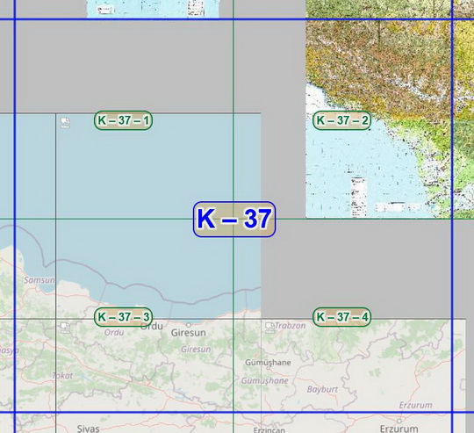Click the italic Ordu province name
The width and height of the screenshot is (474, 433).
pyautogui.click(x=114, y=333)
